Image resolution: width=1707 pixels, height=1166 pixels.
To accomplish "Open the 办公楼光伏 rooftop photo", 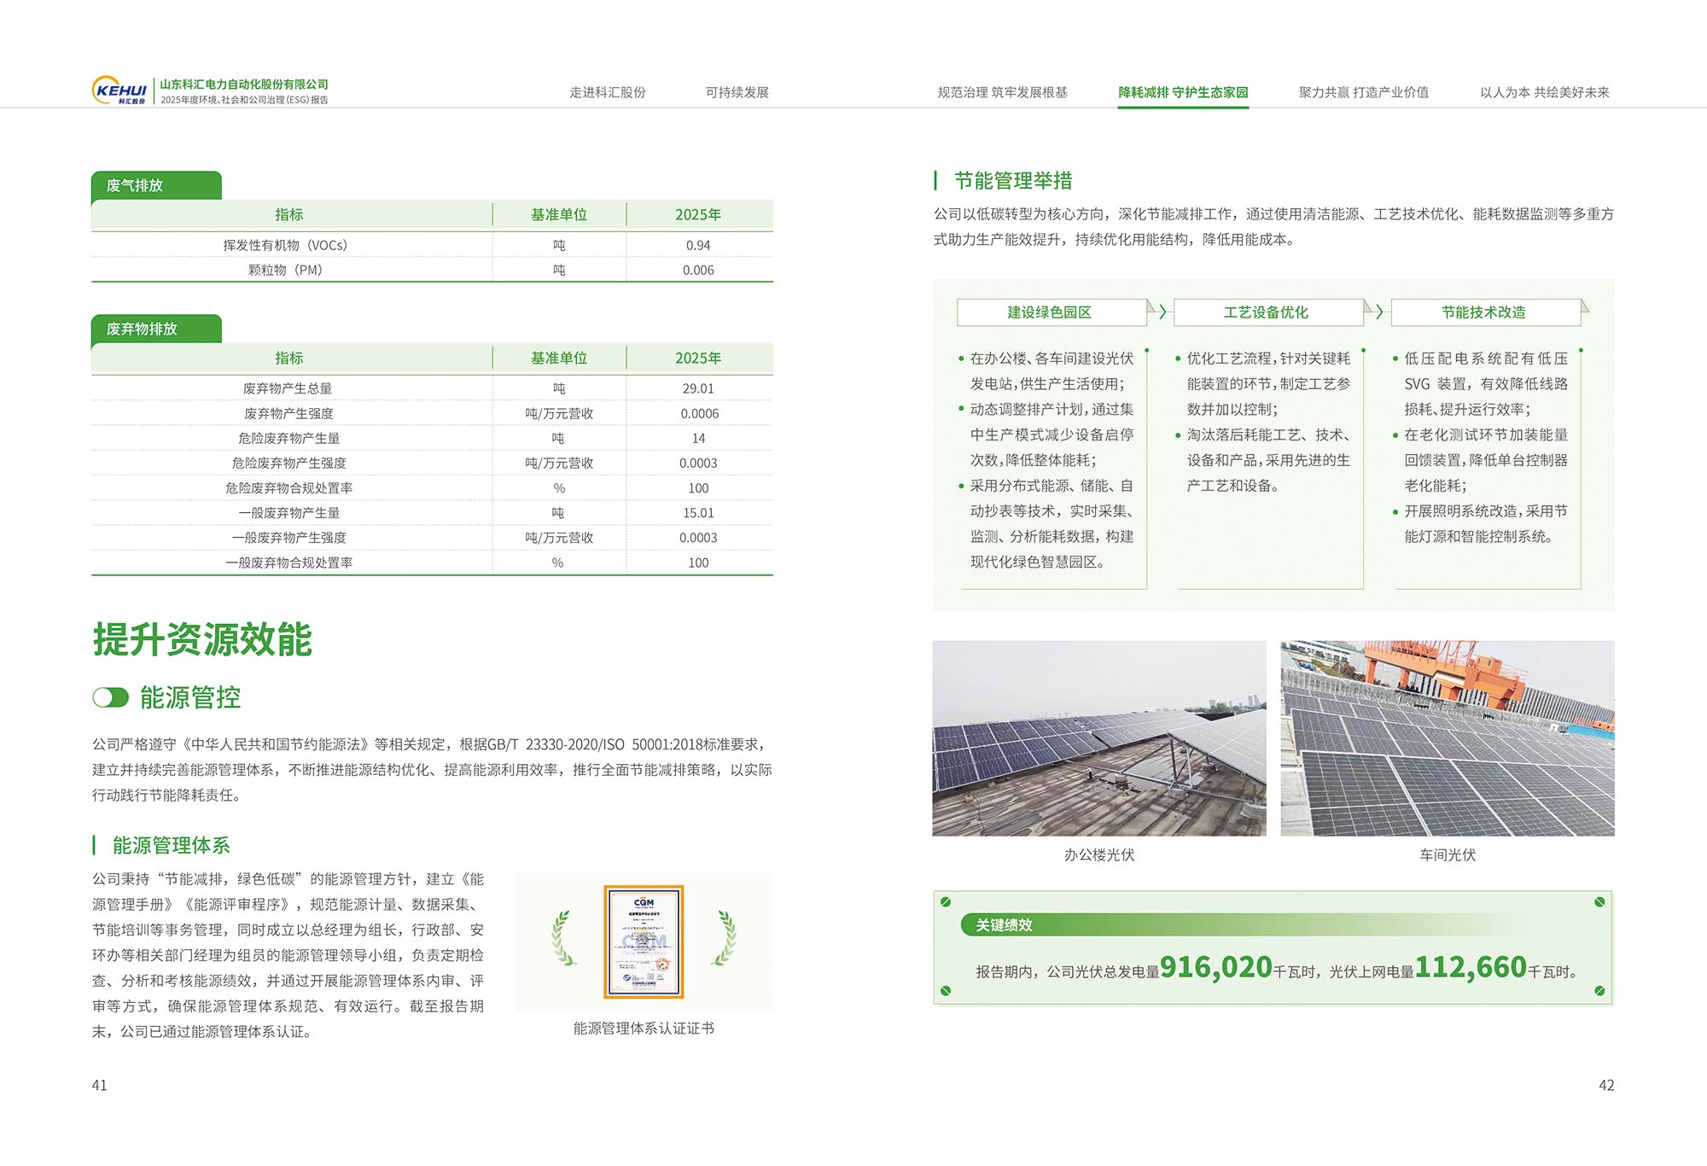I will (1099, 738).
